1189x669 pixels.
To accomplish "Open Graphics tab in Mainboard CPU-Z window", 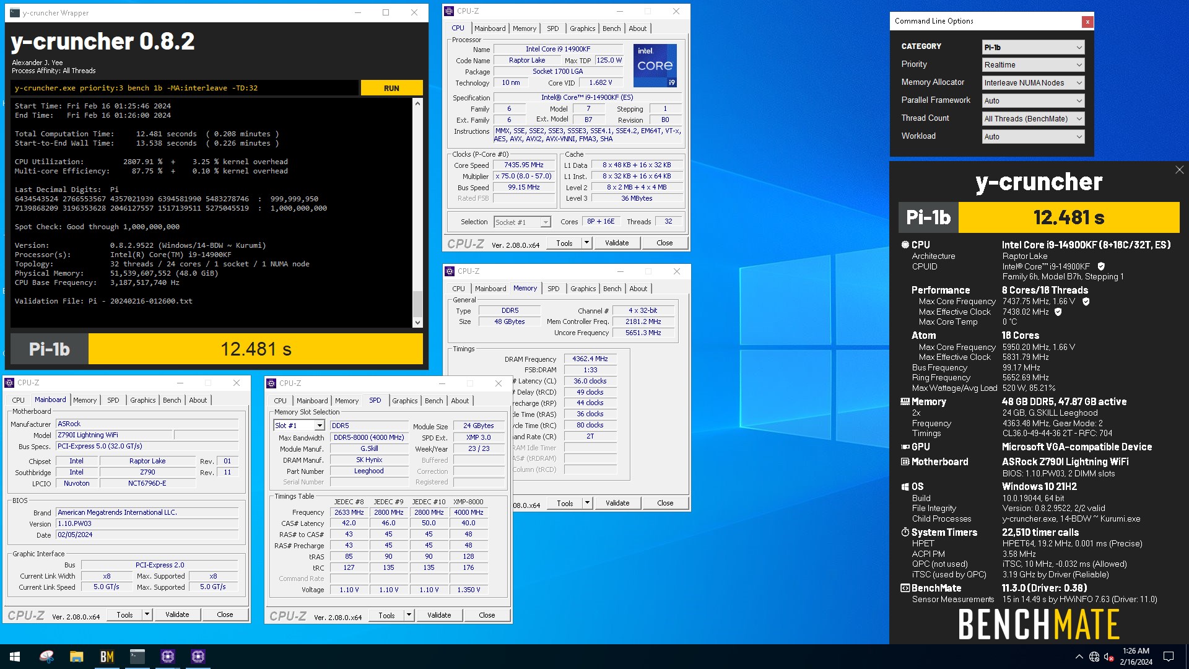I will click(x=142, y=400).
